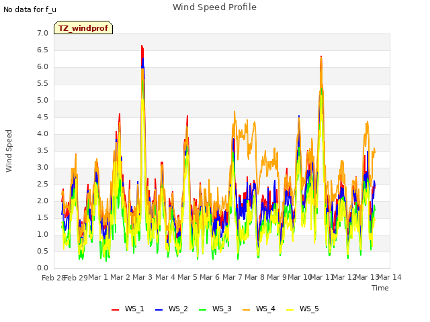This screenshot has width=430, height=322.
Task: Click the blue WS_2 legend swatch
Action: tap(159, 310)
